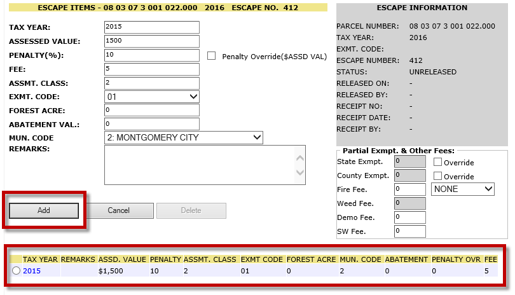Click the Remarks scroll down arrow

(x=300, y=172)
